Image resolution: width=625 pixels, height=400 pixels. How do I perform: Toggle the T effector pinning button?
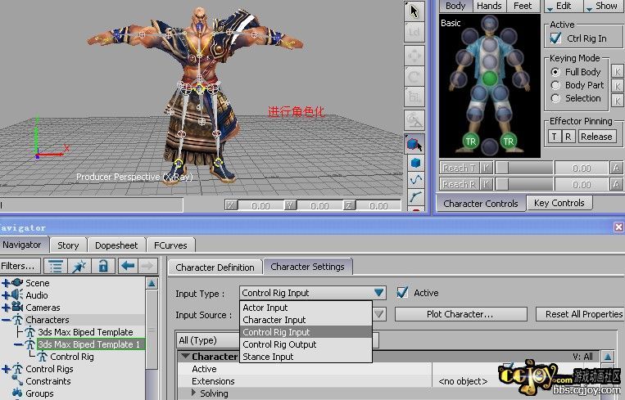(x=554, y=137)
